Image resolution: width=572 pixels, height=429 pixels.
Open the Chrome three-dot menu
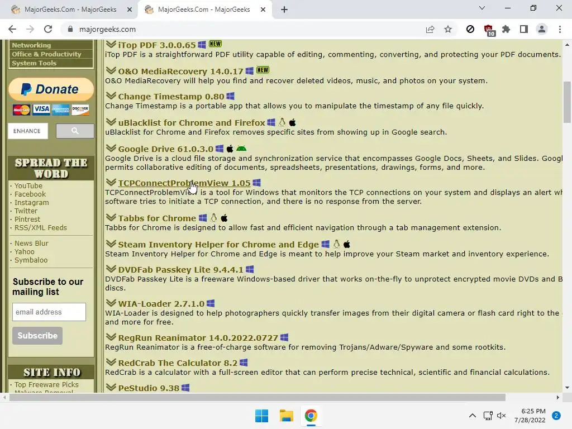(560, 29)
